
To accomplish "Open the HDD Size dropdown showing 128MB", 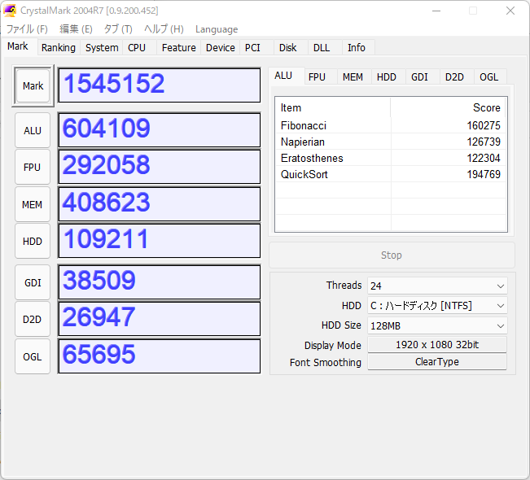I will (x=437, y=325).
